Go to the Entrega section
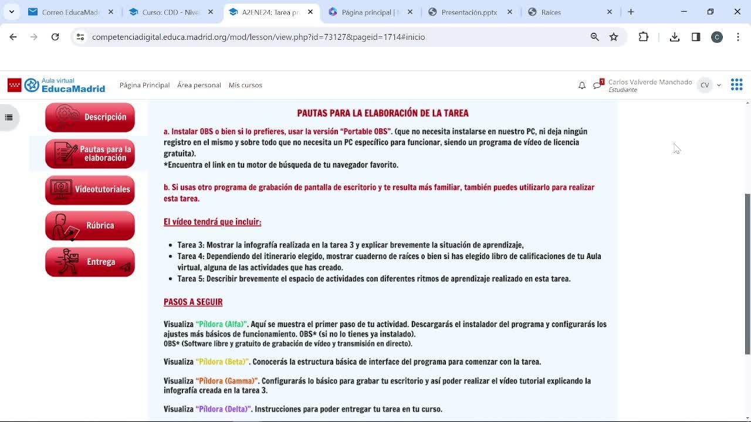 tap(90, 262)
